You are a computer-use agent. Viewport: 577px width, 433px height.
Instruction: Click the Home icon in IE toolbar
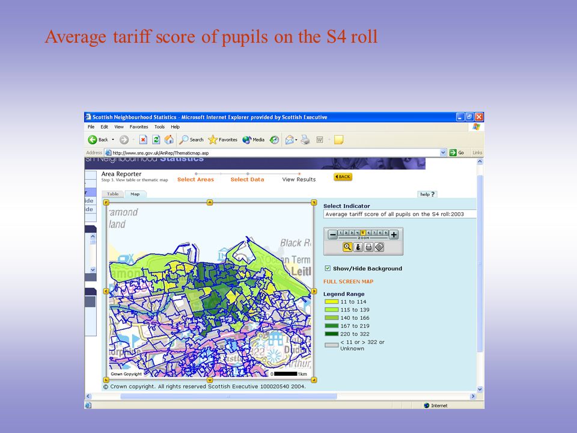coord(169,140)
